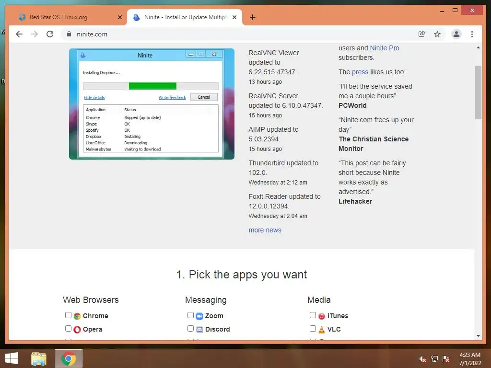
Task: Click the 'Foxit Reader updated to 12.0.0.12394' text
Action: click(285, 201)
